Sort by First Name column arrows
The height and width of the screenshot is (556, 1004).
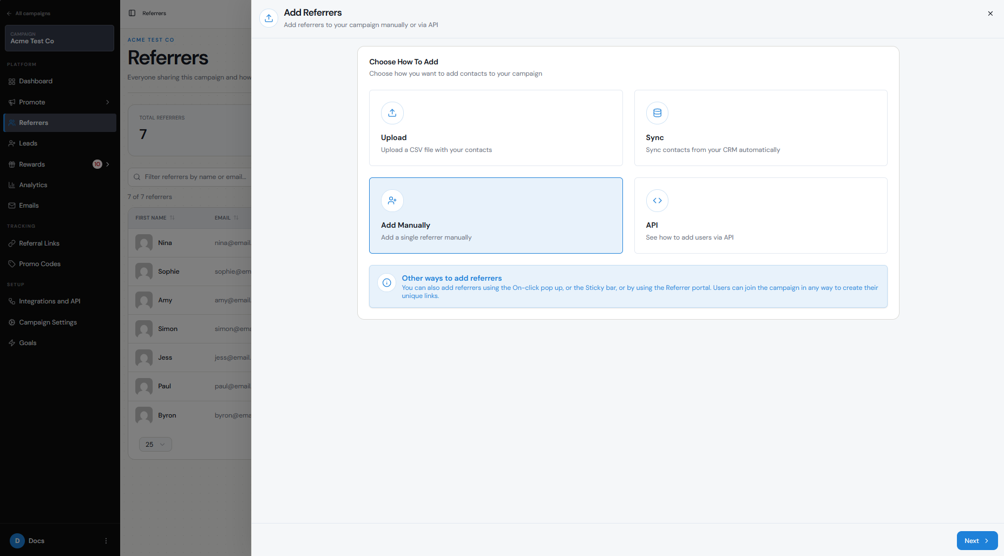pos(172,218)
